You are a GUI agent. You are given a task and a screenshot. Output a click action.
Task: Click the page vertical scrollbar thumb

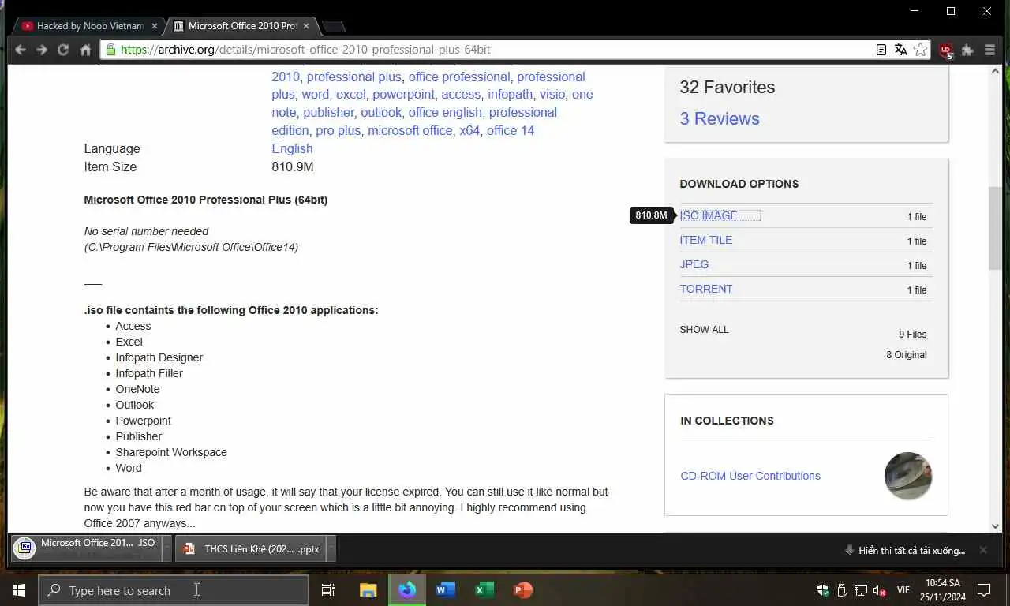click(995, 228)
